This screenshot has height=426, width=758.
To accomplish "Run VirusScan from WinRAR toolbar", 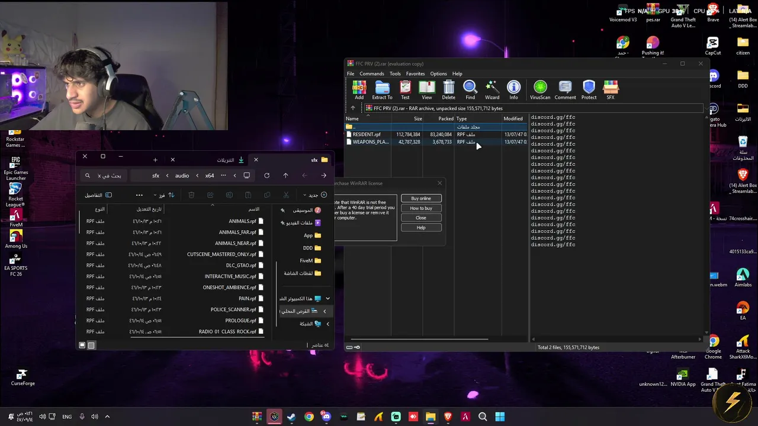I will (540, 90).
